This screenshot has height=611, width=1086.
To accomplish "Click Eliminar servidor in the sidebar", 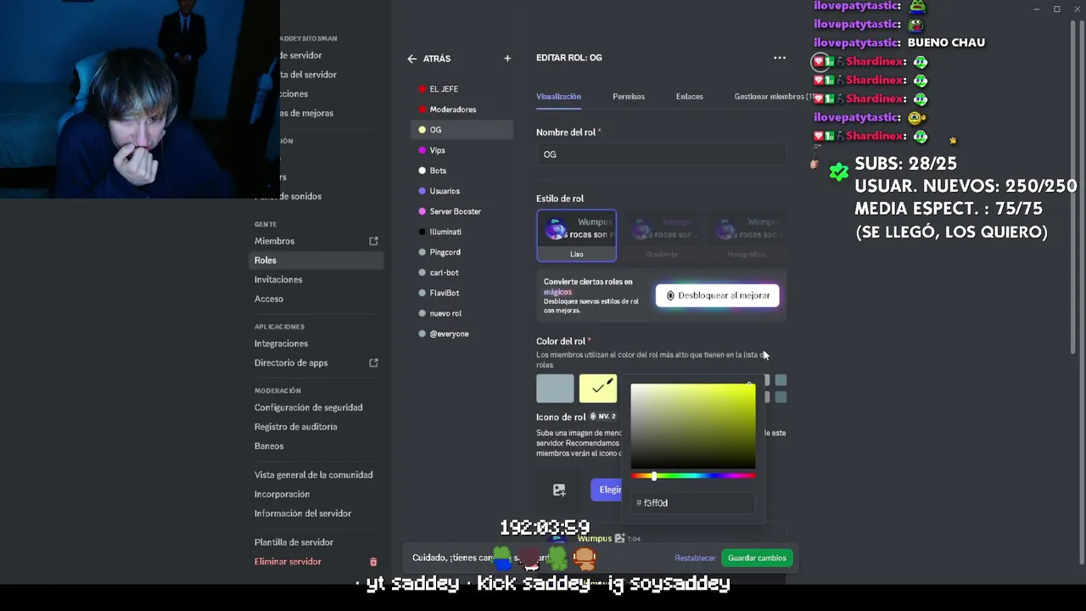I will coord(288,562).
